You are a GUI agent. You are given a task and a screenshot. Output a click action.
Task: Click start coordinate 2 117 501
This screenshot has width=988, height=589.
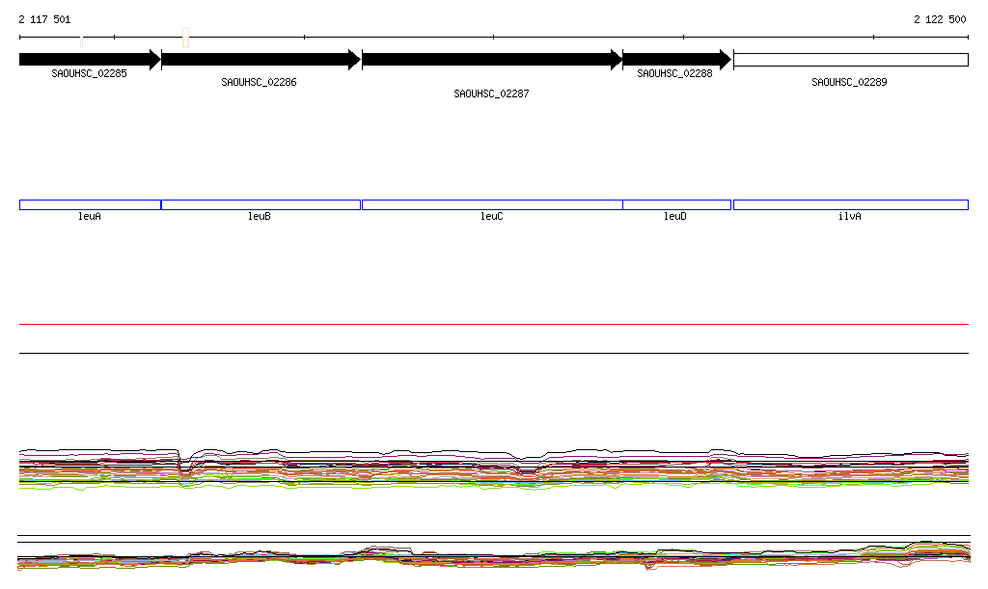[x=44, y=19]
